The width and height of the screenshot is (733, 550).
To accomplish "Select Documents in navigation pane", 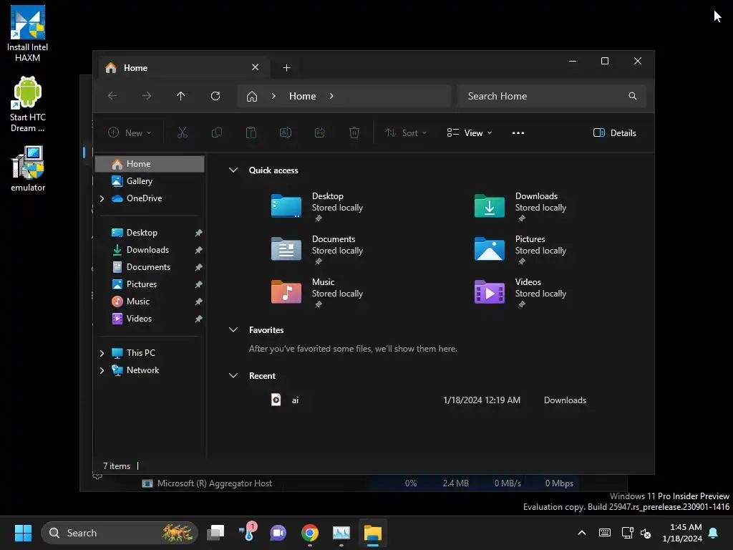I will 150,267.
